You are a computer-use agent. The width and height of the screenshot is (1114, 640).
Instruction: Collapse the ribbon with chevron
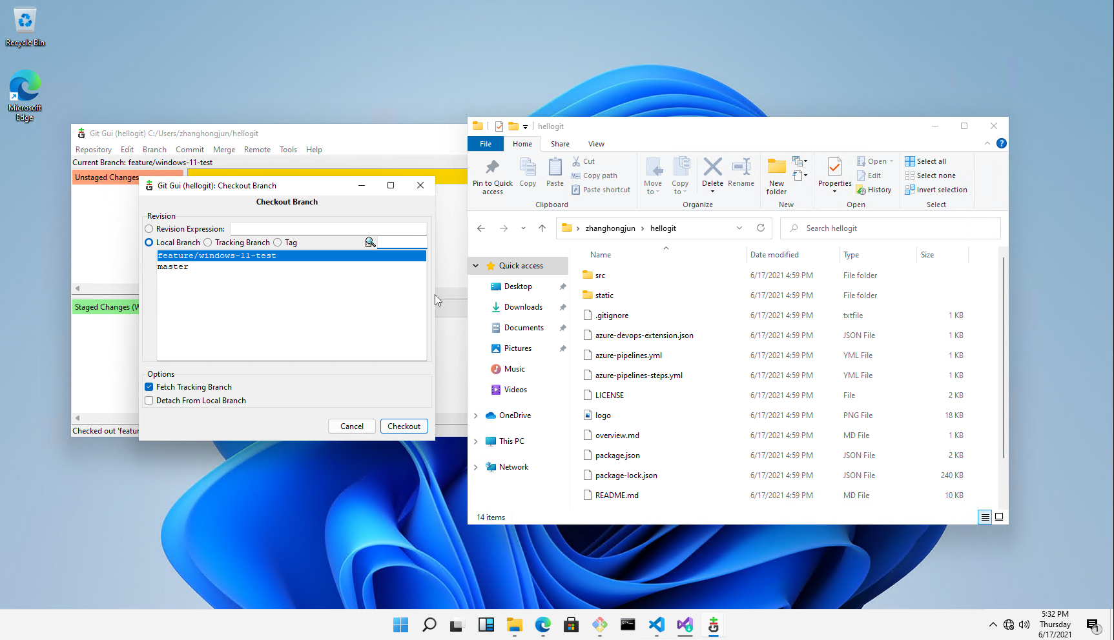(x=987, y=143)
